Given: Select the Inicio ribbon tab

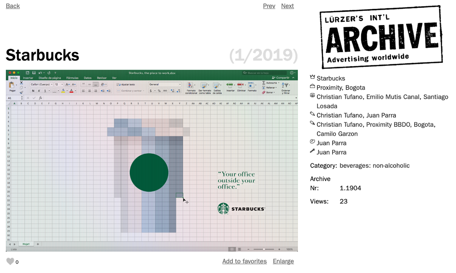Looking at the screenshot, I should (x=14, y=78).
